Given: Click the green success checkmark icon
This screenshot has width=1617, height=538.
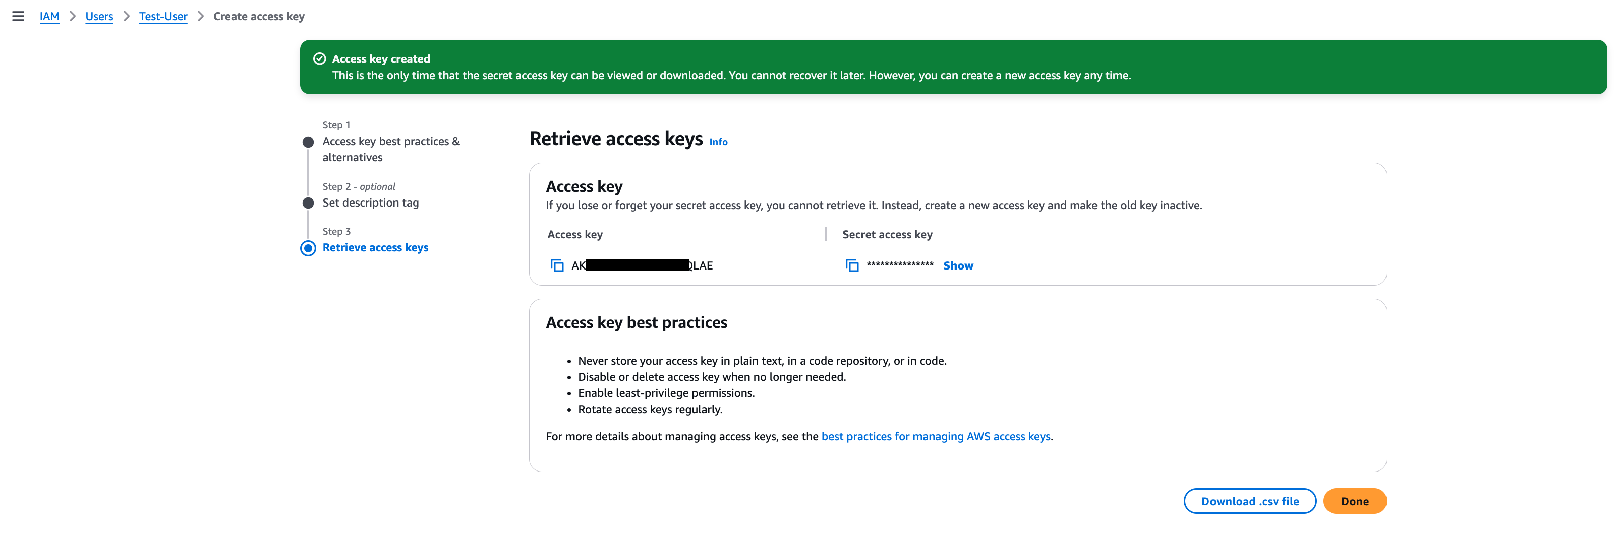Looking at the screenshot, I should 319,59.
